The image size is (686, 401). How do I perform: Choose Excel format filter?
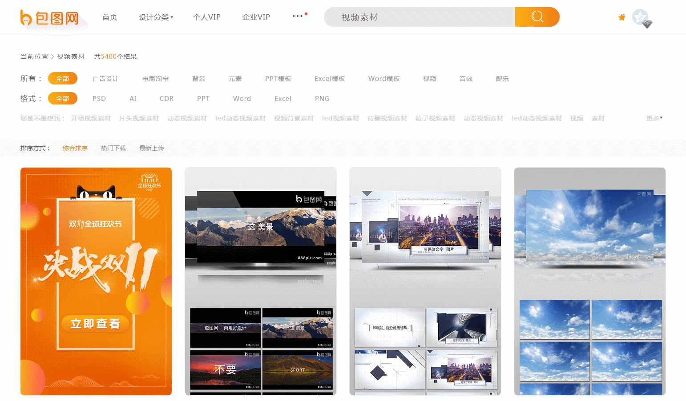point(283,99)
